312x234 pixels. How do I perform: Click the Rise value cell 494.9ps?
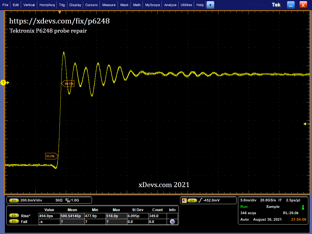pyautogui.click(x=49, y=216)
